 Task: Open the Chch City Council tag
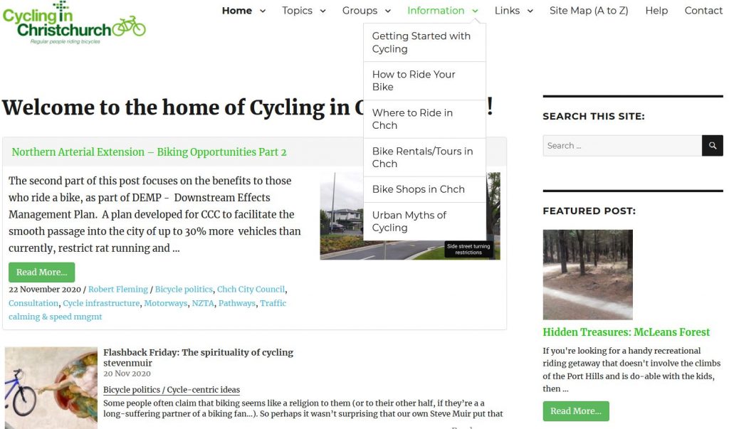tap(251, 289)
